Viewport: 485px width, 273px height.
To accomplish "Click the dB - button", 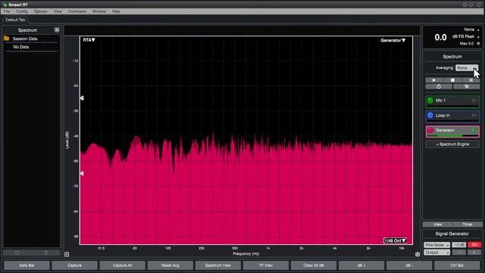I will click(x=409, y=265).
